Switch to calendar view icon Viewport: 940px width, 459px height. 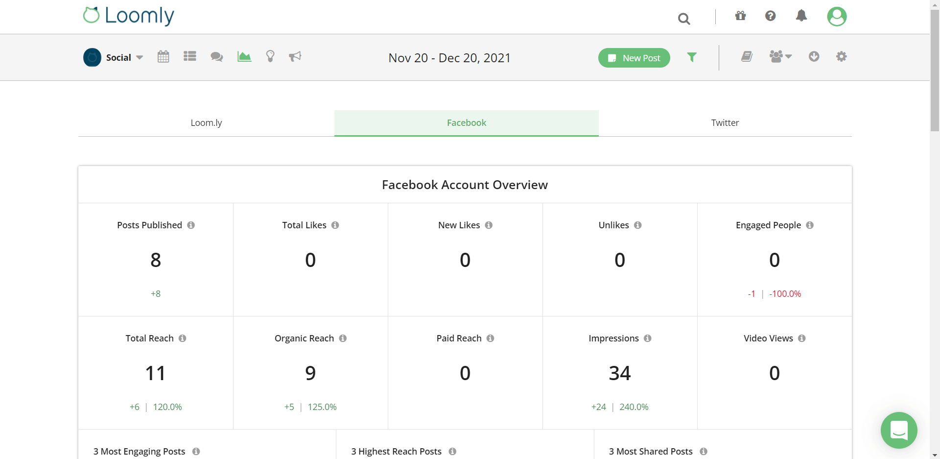click(163, 56)
